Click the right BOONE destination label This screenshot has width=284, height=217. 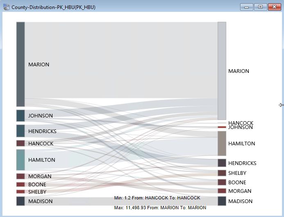237,183
